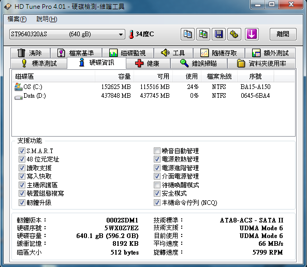Close the HD Tune Pro window

click(x=291, y=4)
